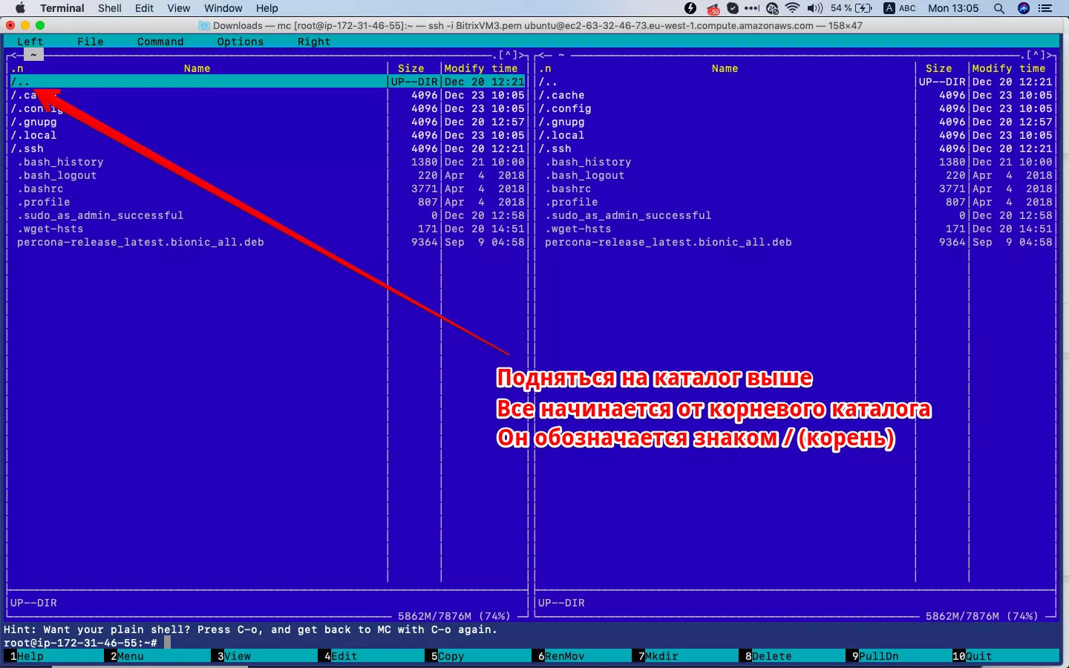Screen dimensions: 1069x668
Task: Sort left panel by Size column header
Action: coord(411,68)
